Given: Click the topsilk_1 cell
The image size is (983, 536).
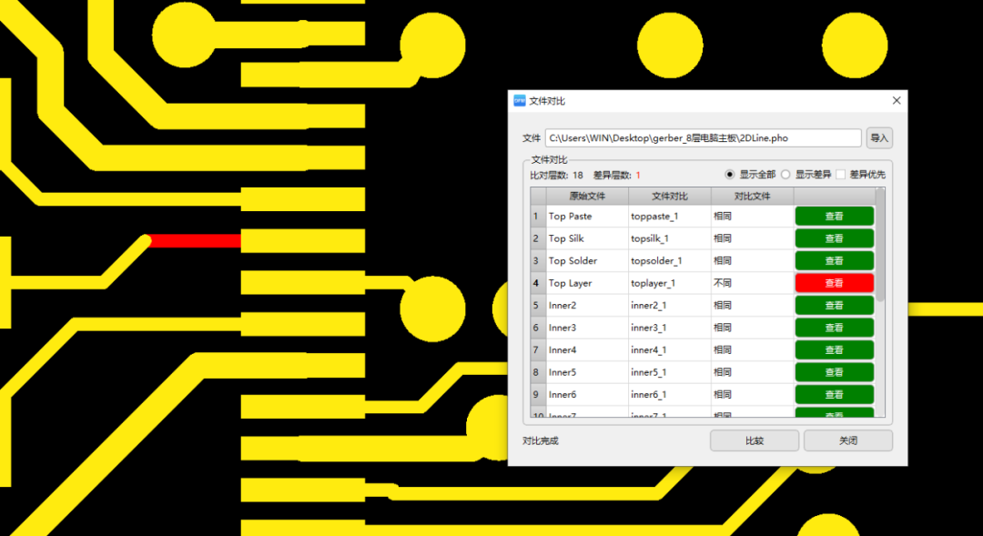Looking at the screenshot, I should pyautogui.click(x=670, y=238).
